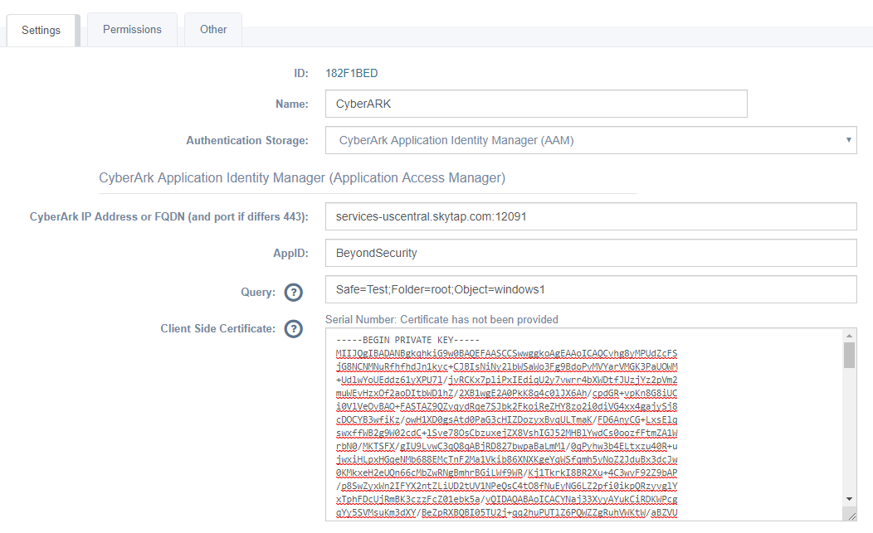The image size is (873, 533).
Task: Switch to the Settings tab
Action: 41,30
